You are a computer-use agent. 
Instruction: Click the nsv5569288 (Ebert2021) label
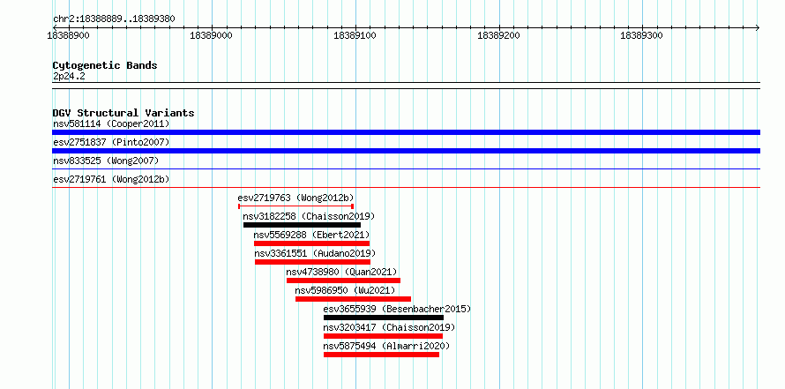(x=312, y=235)
